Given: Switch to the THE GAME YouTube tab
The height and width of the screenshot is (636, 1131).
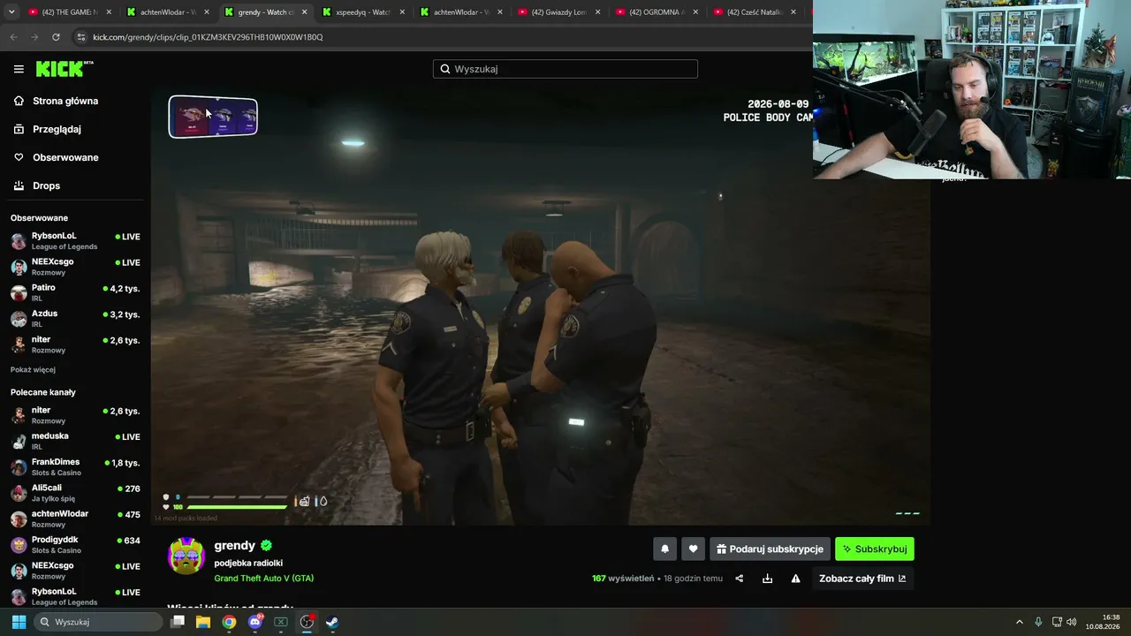Looking at the screenshot, I should tap(69, 12).
